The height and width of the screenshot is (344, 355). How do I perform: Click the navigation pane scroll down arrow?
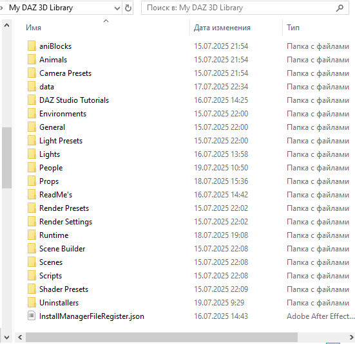click(7, 338)
